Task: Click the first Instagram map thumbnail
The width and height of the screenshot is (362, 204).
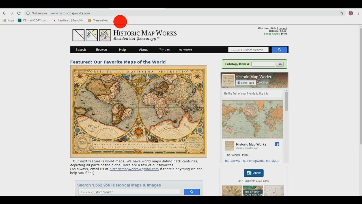Action: click(232, 191)
